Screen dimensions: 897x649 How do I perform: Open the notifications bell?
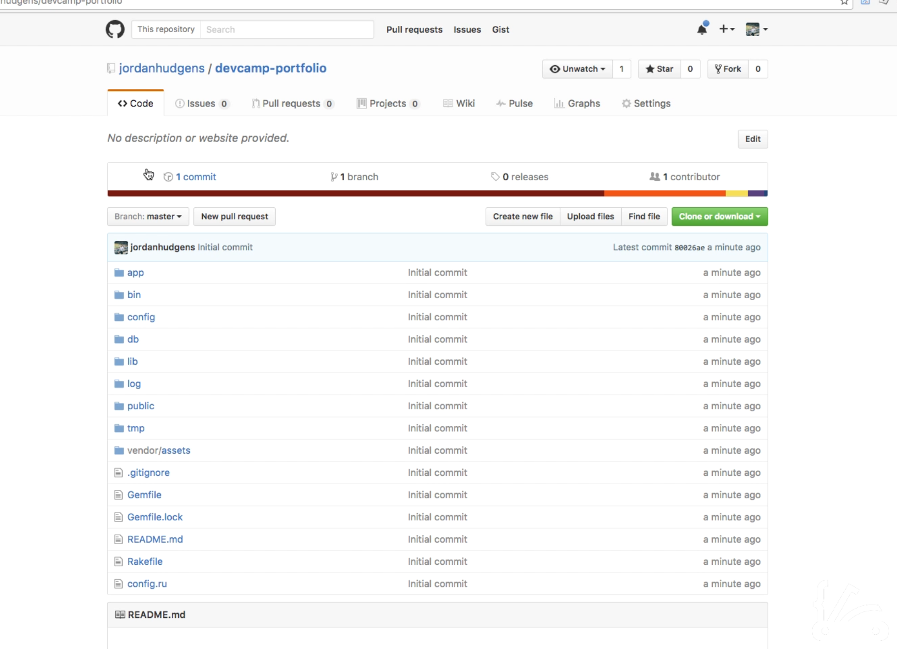pyautogui.click(x=701, y=29)
